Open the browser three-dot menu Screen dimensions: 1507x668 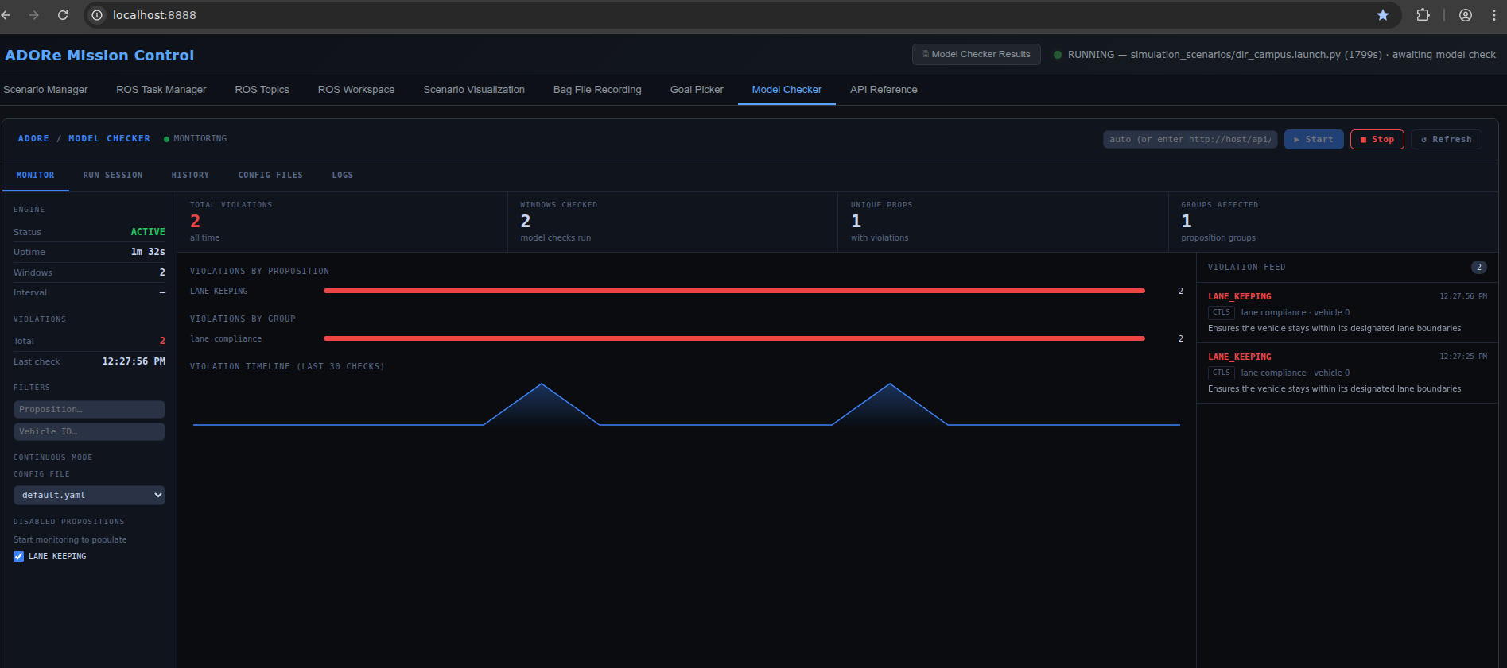(1495, 15)
